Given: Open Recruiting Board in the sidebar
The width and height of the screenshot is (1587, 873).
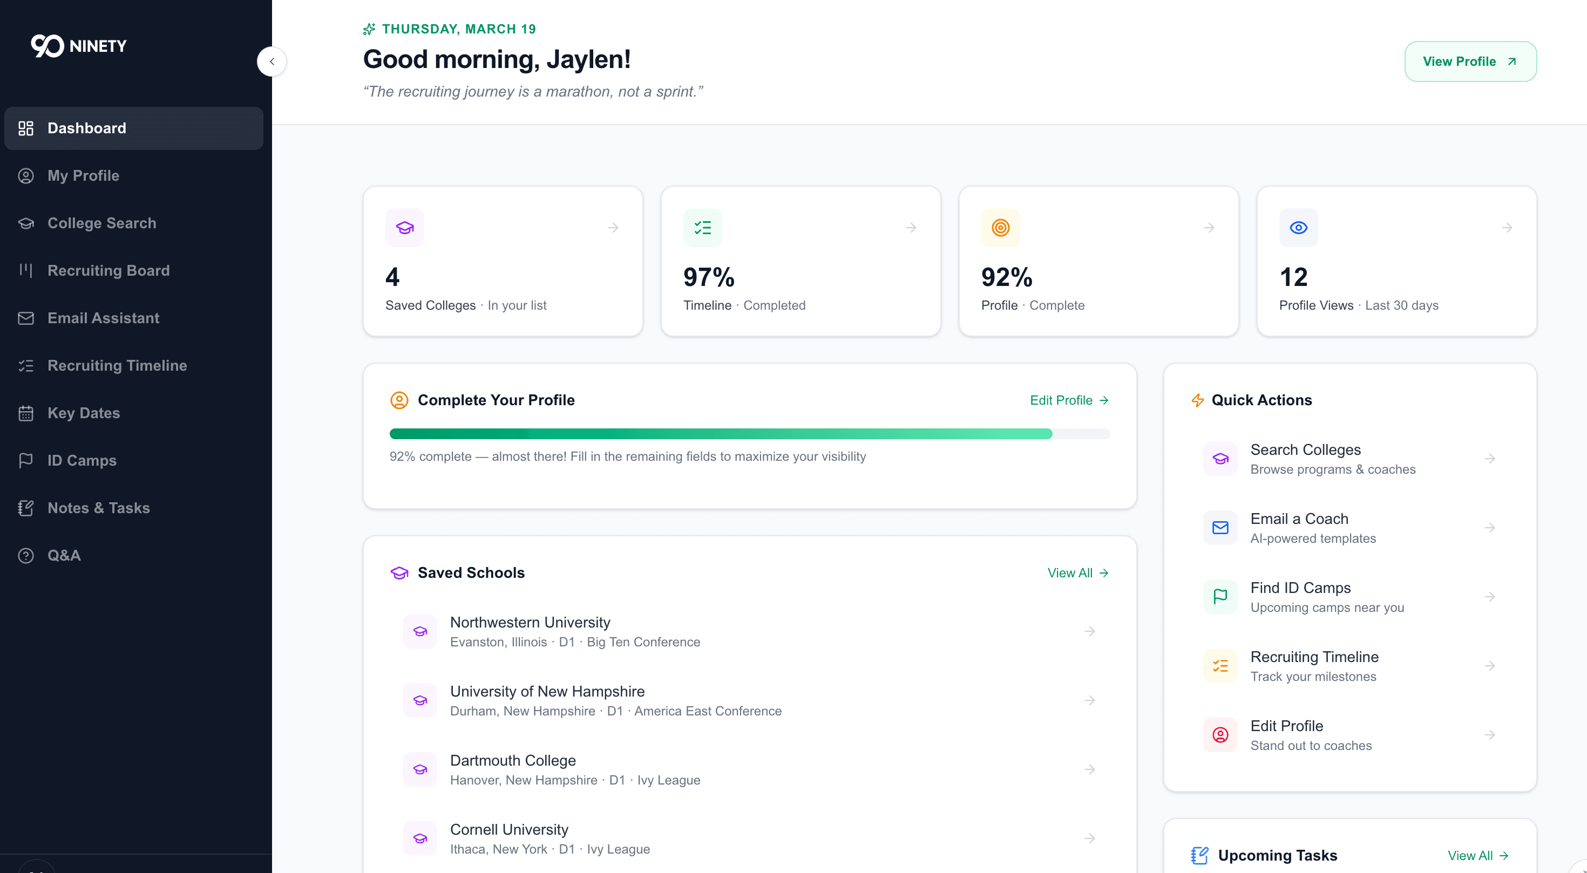Looking at the screenshot, I should click(x=134, y=270).
